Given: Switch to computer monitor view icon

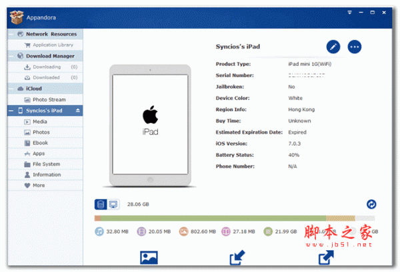Looking at the screenshot, I should coord(113,204).
